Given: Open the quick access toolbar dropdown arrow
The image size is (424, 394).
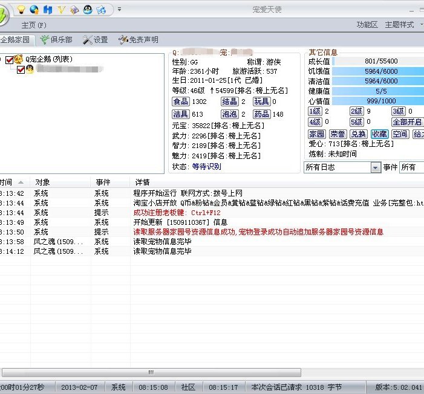Looking at the screenshot, I should [x=119, y=10].
